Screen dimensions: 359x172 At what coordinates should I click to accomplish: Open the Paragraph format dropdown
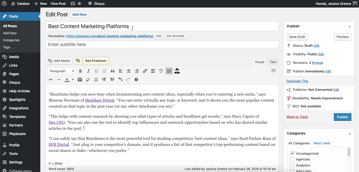coord(61,71)
